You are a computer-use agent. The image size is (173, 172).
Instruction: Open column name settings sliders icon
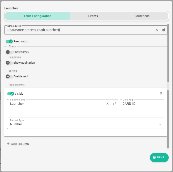(114, 104)
